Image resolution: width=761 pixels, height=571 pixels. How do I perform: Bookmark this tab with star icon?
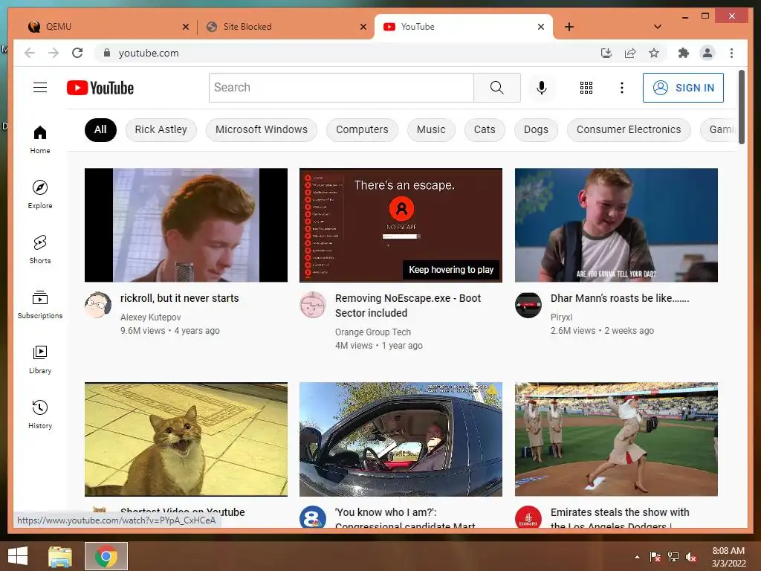654,53
